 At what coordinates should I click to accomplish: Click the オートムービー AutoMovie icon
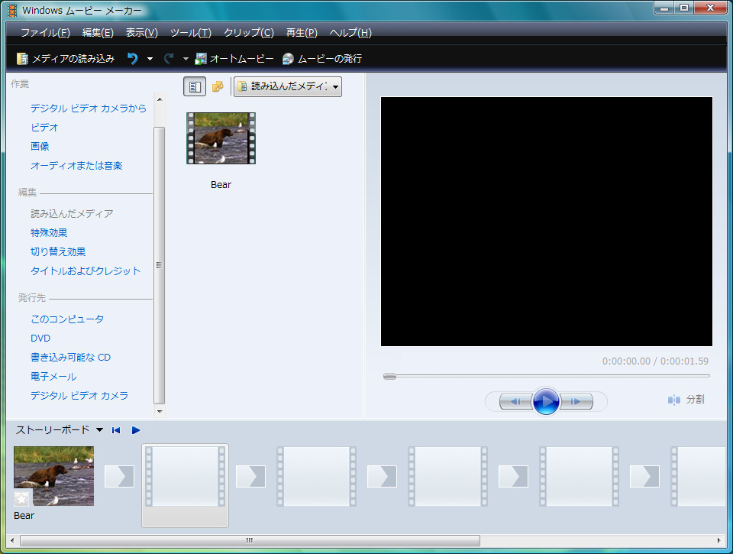[x=202, y=59]
